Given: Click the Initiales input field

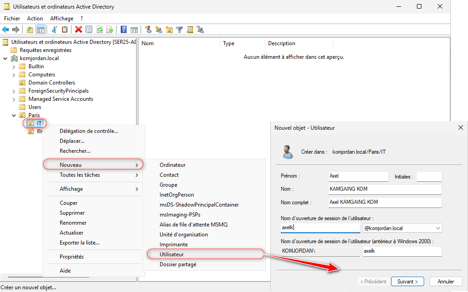Looking at the screenshot, I should [429, 176].
